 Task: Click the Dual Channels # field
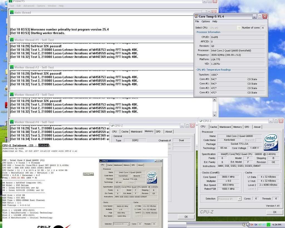181,140
